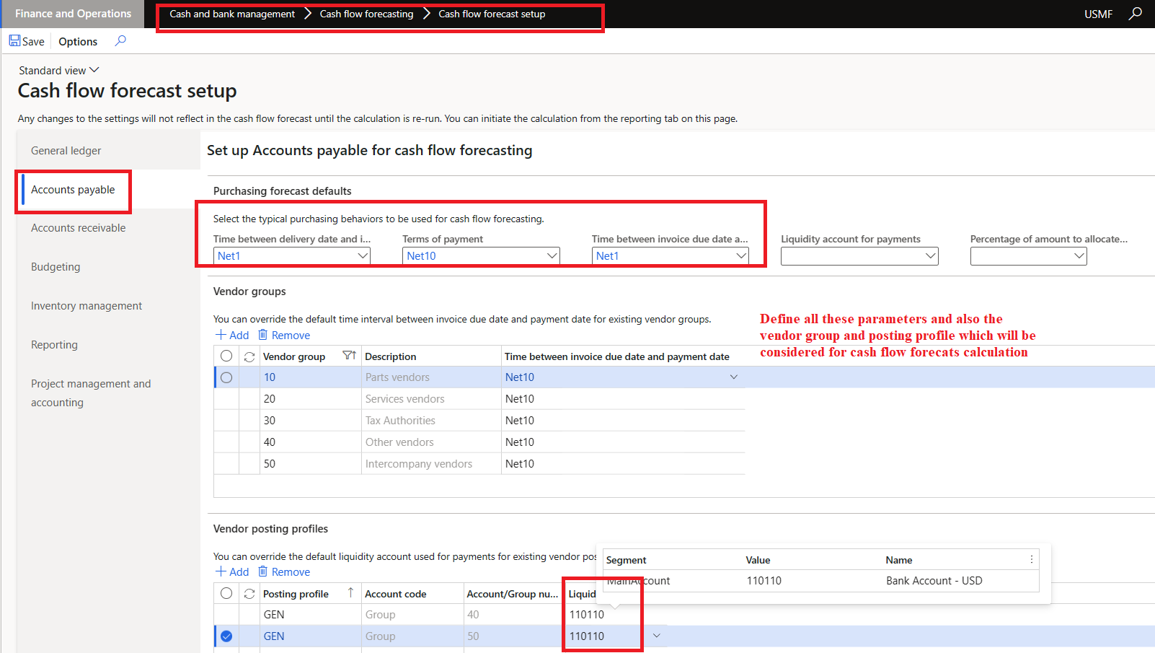This screenshot has width=1155, height=653.
Task: Open the Options menu
Action: pos(77,41)
